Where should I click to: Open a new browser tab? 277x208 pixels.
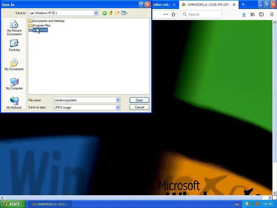tap(243, 4)
